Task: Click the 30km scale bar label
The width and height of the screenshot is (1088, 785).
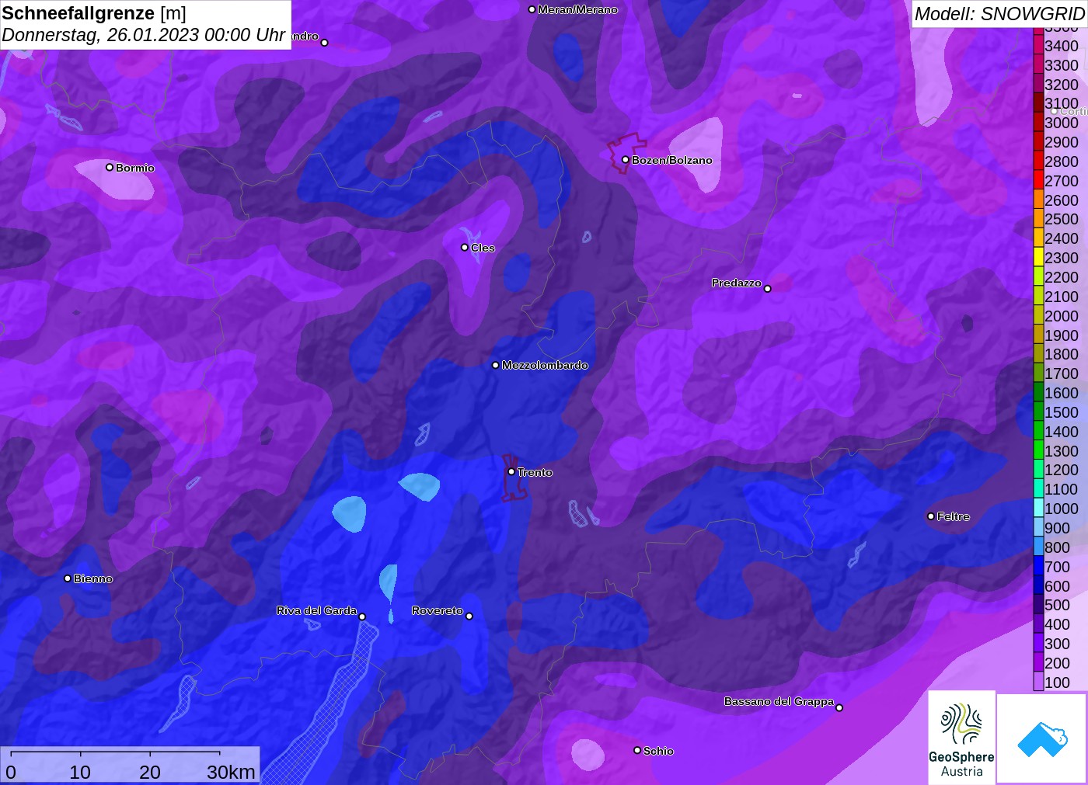Action: point(231,772)
